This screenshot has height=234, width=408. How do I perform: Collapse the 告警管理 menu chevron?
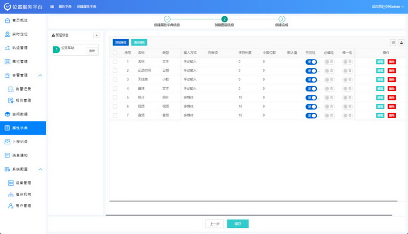40,76
